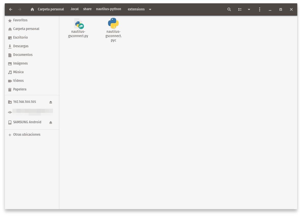Open the search icon in the toolbar
The image size is (302, 216).
[229, 9]
